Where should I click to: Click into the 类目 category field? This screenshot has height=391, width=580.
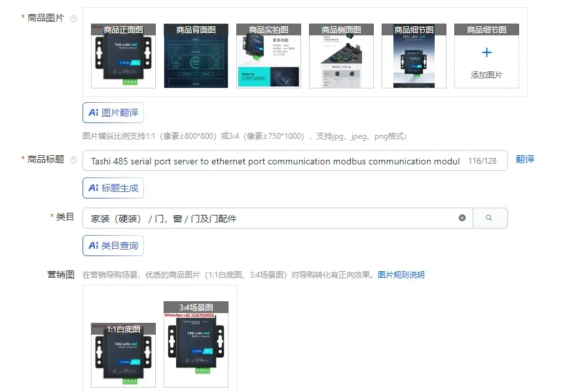coord(278,218)
